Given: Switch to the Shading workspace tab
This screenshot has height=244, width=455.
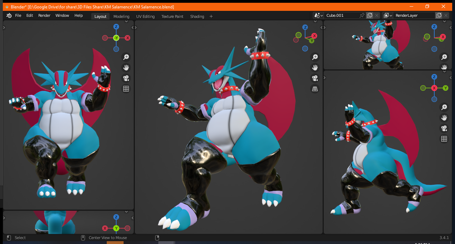Looking at the screenshot, I should click(197, 17).
